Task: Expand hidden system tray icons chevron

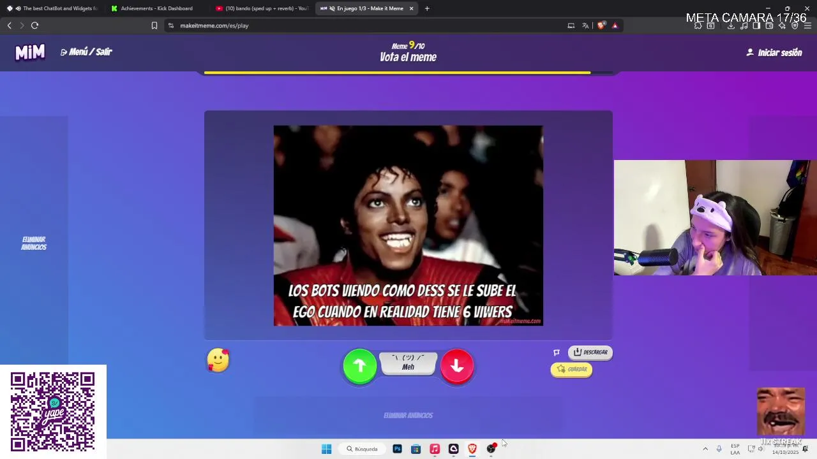Action: [705, 449]
